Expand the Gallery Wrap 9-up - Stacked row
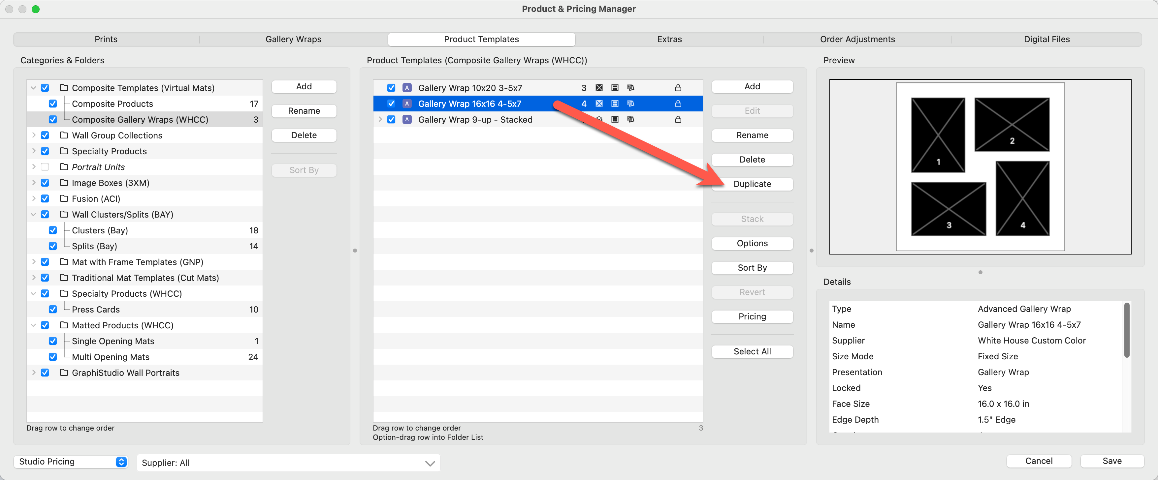This screenshot has width=1158, height=480. pos(380,119)
